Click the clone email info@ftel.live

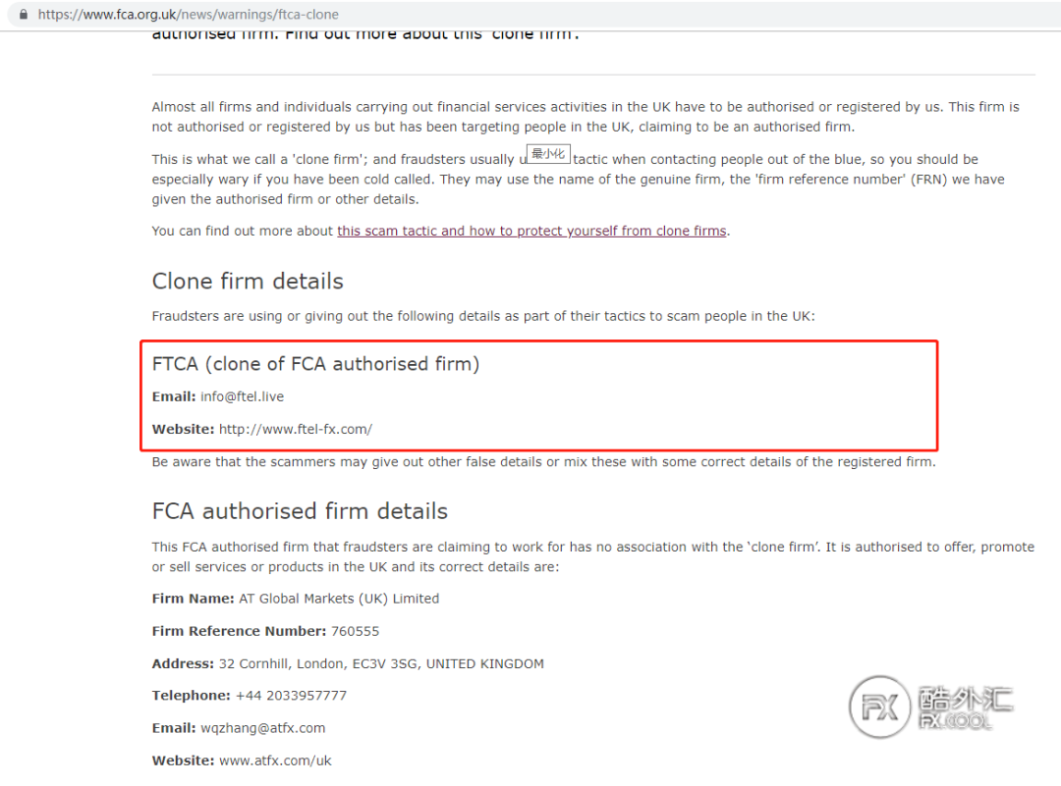pos(242,396)
